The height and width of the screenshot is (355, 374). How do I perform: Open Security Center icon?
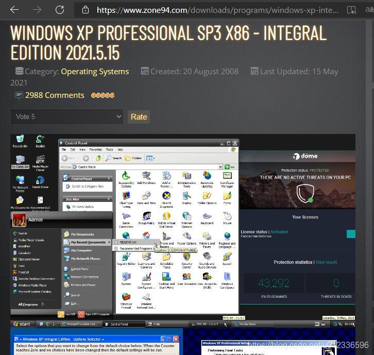tap(186, 261)
